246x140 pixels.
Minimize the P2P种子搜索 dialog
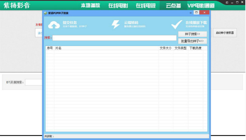click(191, 13)
